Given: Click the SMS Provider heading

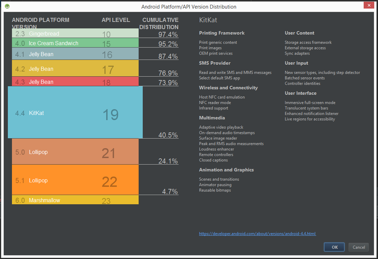Looking at the screenshot, I should (215, 63).
